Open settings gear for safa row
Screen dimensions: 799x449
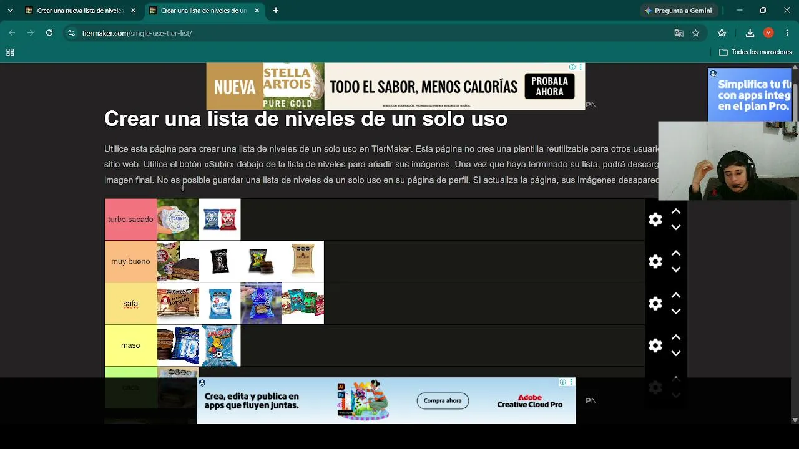click(655, 303)
